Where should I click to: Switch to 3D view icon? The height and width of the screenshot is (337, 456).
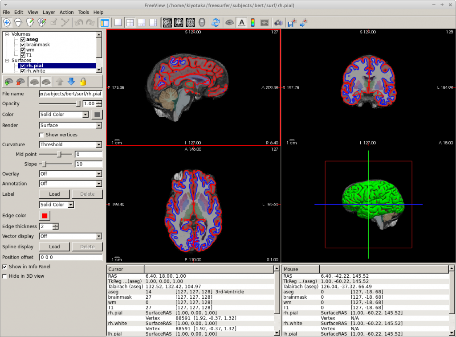[202, 22]
